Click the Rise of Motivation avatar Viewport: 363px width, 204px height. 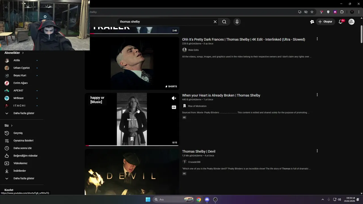184,106
